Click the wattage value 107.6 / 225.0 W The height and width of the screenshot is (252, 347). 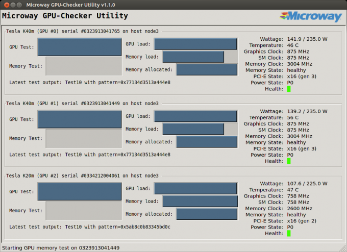click(307, 184)
